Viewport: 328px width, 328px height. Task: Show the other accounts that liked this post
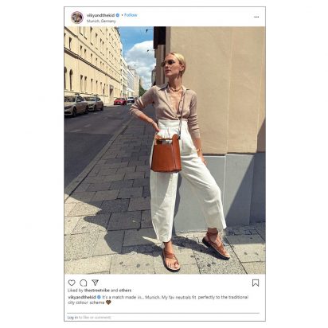pyautogui.click(x=125, y=291)
